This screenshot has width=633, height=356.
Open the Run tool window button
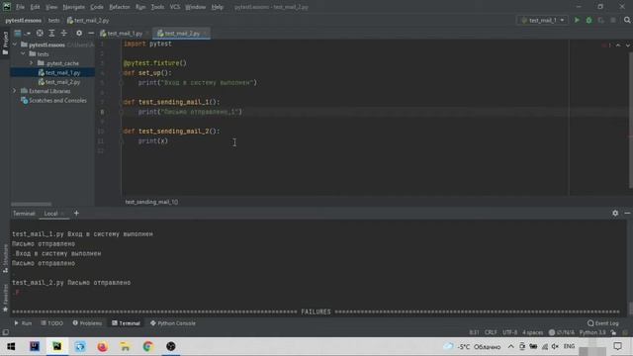point(23,323)
